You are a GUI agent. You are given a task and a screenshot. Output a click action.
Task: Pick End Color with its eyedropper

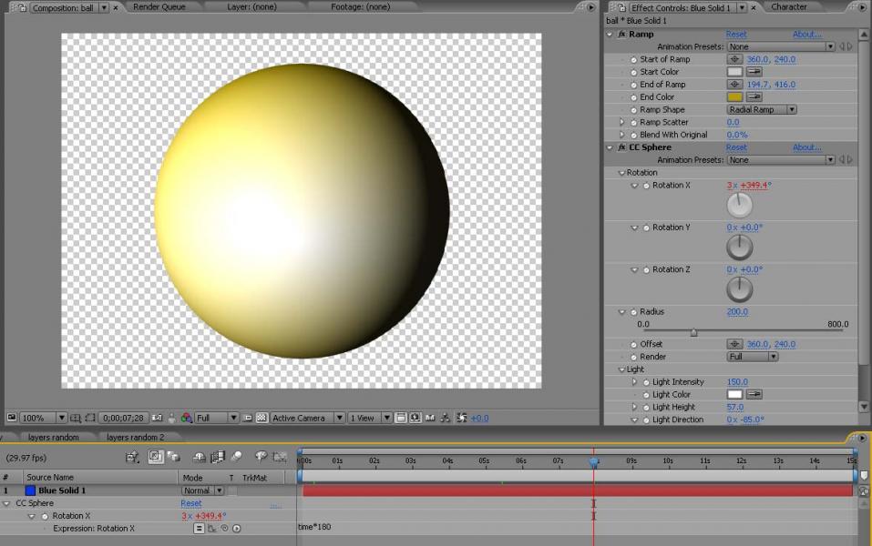(x=754, y=97)
